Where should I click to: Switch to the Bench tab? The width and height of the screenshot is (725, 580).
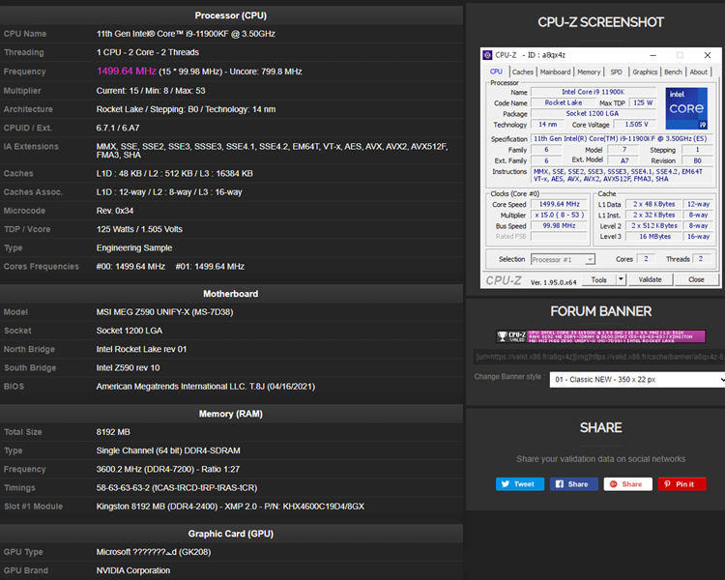click(x=673, y=72)
